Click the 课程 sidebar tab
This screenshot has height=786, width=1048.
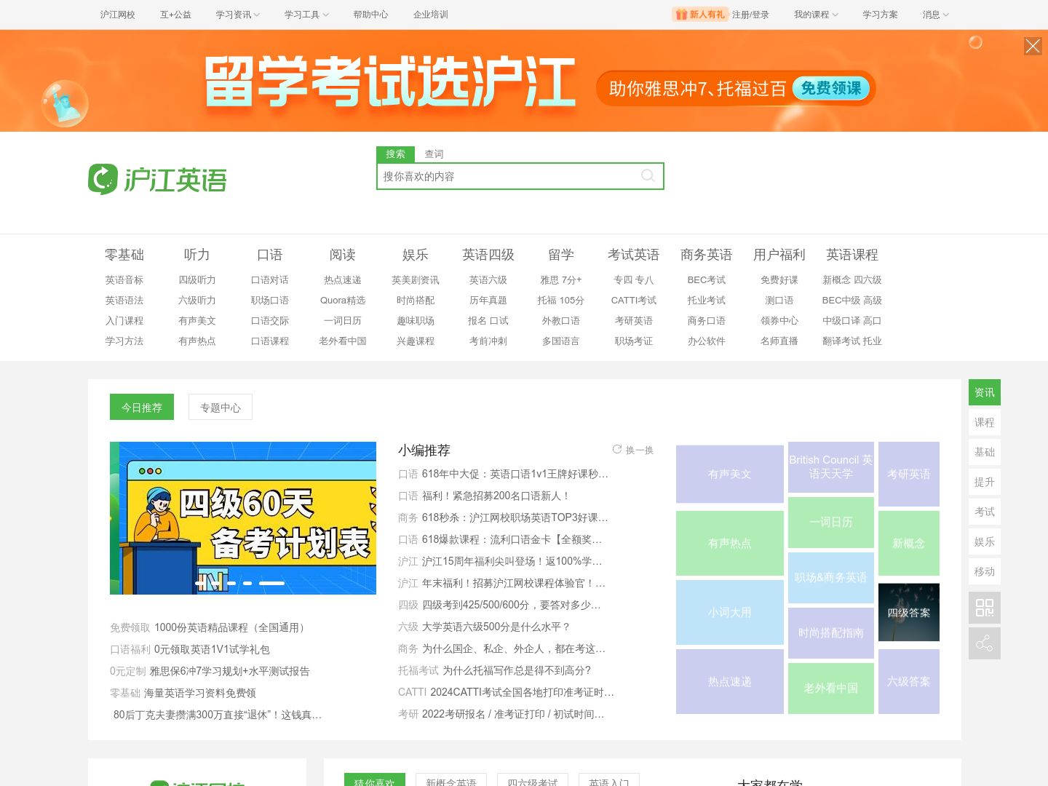point(985,422)
